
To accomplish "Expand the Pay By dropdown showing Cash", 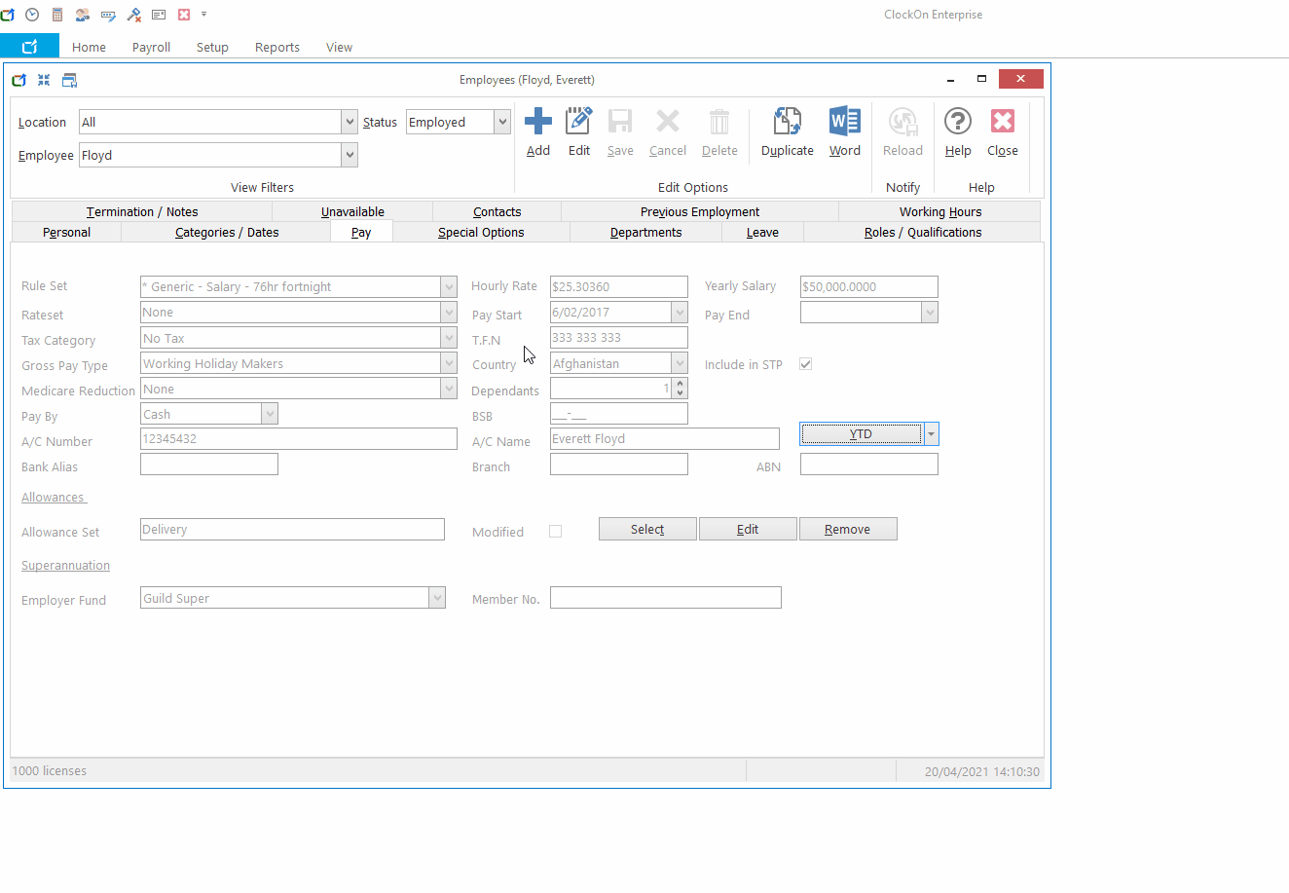I will tap(270, 414).
